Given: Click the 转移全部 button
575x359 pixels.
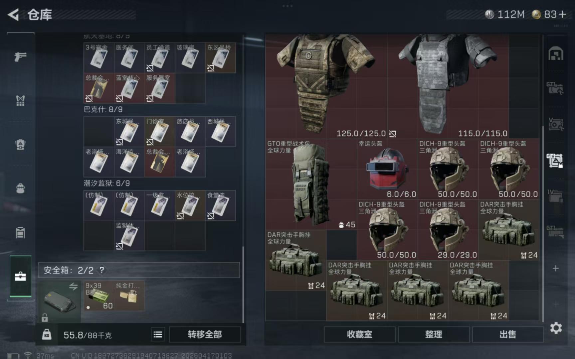Looking at the screenshot, I should 205,334.
